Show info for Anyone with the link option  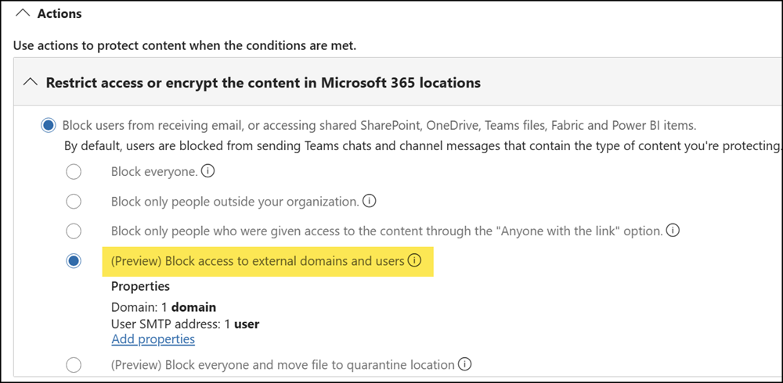[673, 231]
